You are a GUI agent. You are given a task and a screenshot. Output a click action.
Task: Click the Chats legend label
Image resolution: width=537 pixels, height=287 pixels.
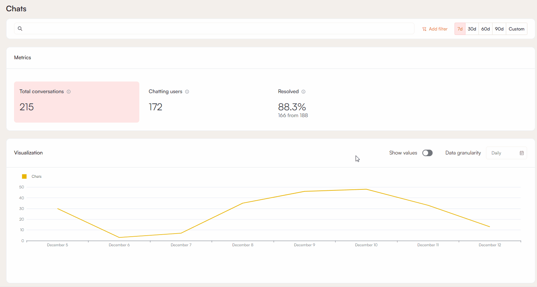[x=37, y=177]
